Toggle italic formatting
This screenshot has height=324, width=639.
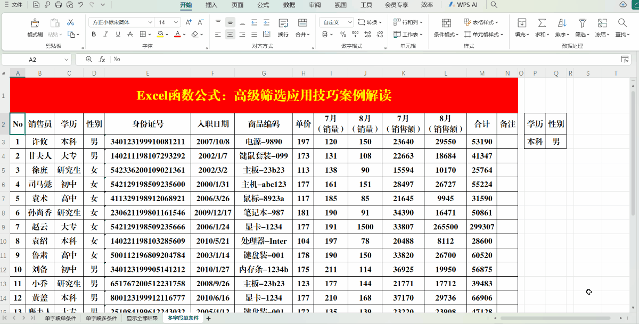[104, 34]
